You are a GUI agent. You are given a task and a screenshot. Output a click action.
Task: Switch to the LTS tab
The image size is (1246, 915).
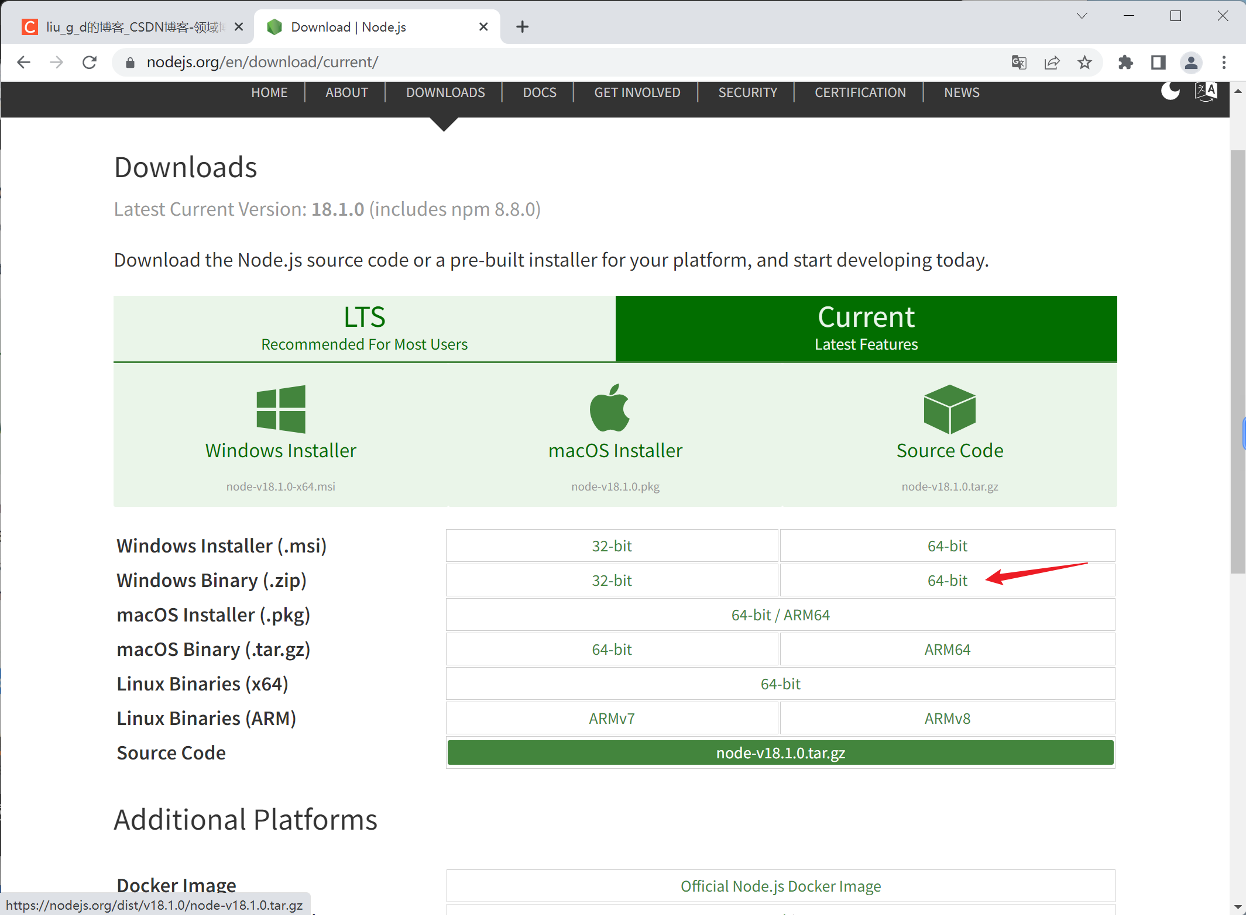point(364,329)
